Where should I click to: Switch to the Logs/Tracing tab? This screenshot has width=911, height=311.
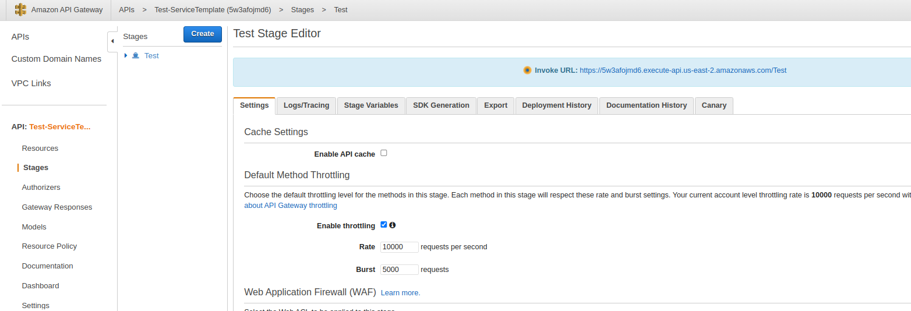[306, 105]
